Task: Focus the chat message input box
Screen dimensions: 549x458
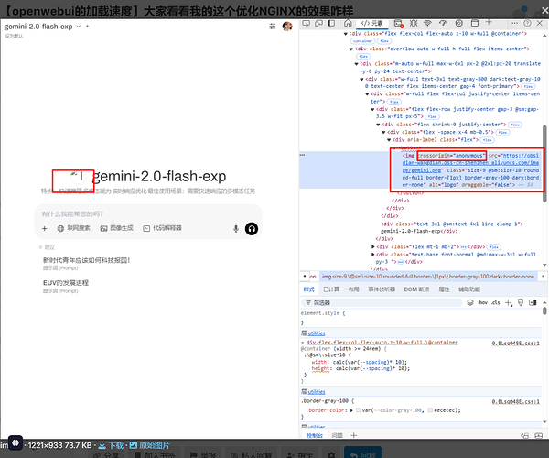Action: 148,214
